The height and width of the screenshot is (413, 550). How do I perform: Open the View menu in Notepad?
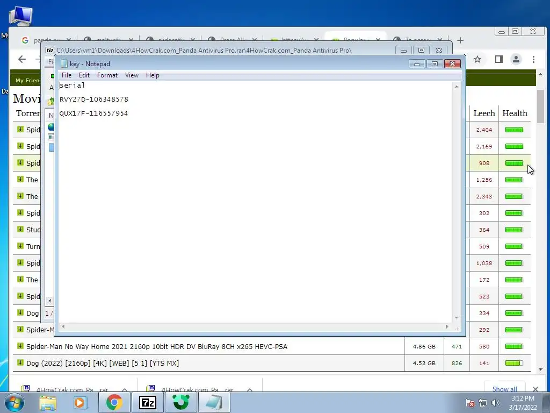pyautogui.click(x=132, y=75)
